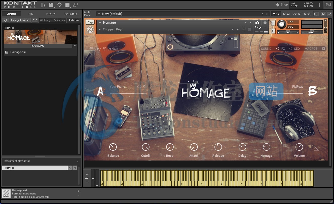Refresh the libraries list

coord(5,20)
